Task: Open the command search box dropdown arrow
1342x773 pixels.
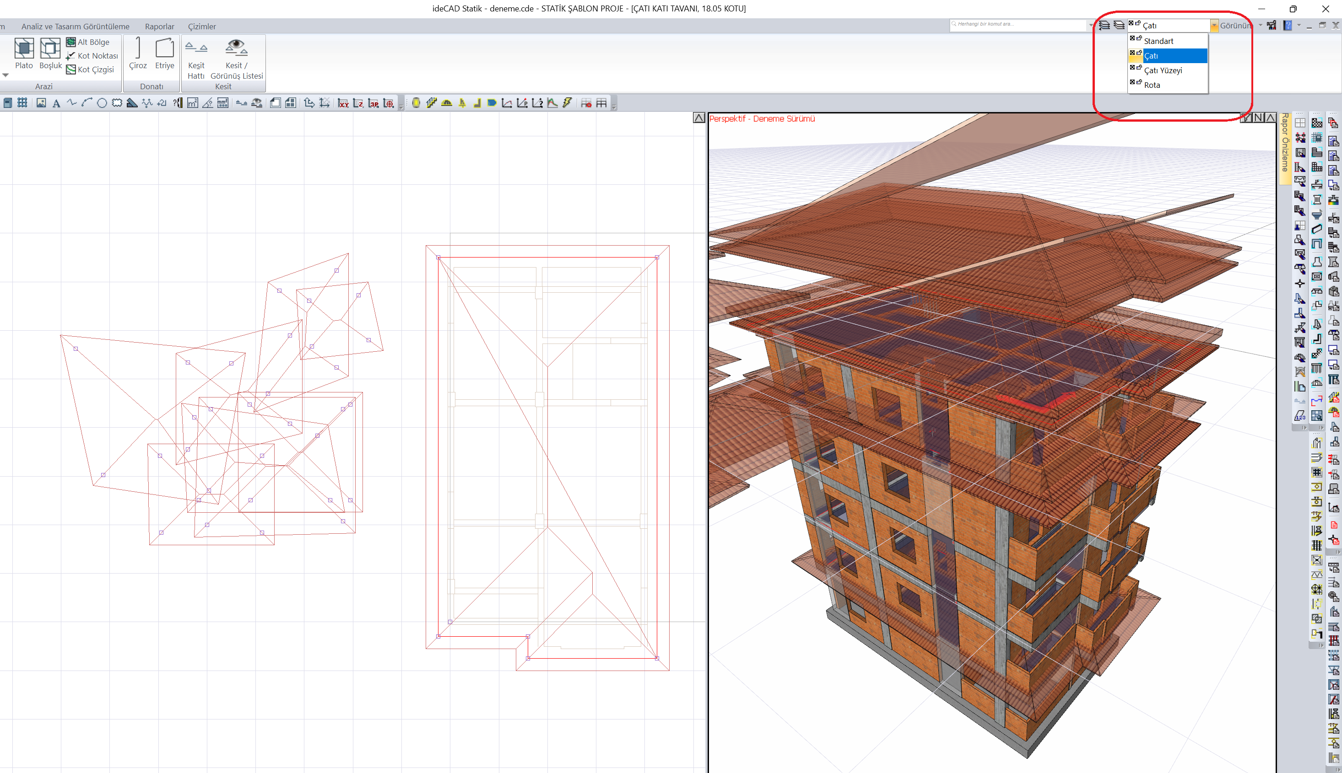Action: 1091,25
